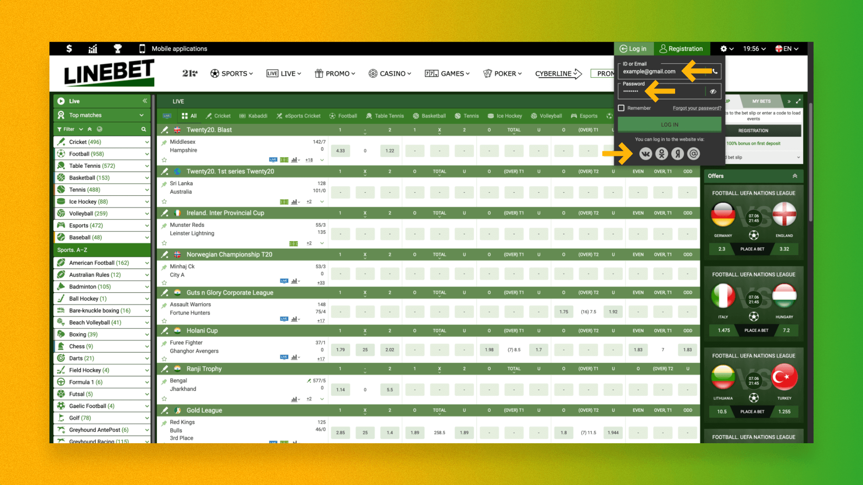The image size is (863, 485).
Task: Click 100% bonus on first deposit link
Action: pyautogui.click(x=753, y=144)
